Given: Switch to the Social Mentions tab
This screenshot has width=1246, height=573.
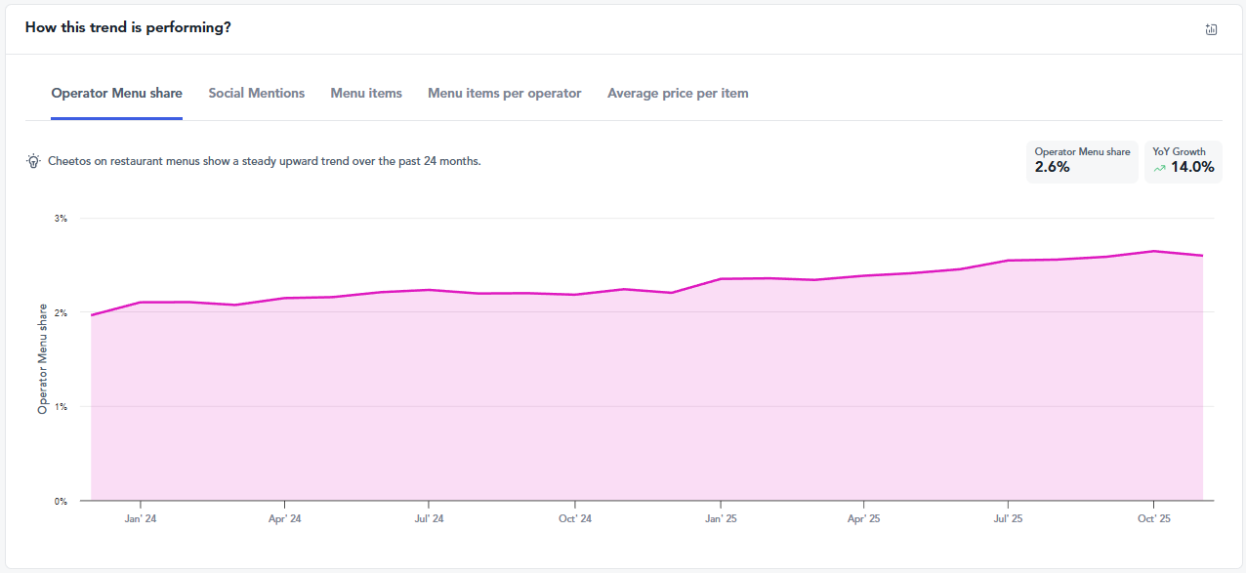Looking at the screenshot, I should (256, 94).
